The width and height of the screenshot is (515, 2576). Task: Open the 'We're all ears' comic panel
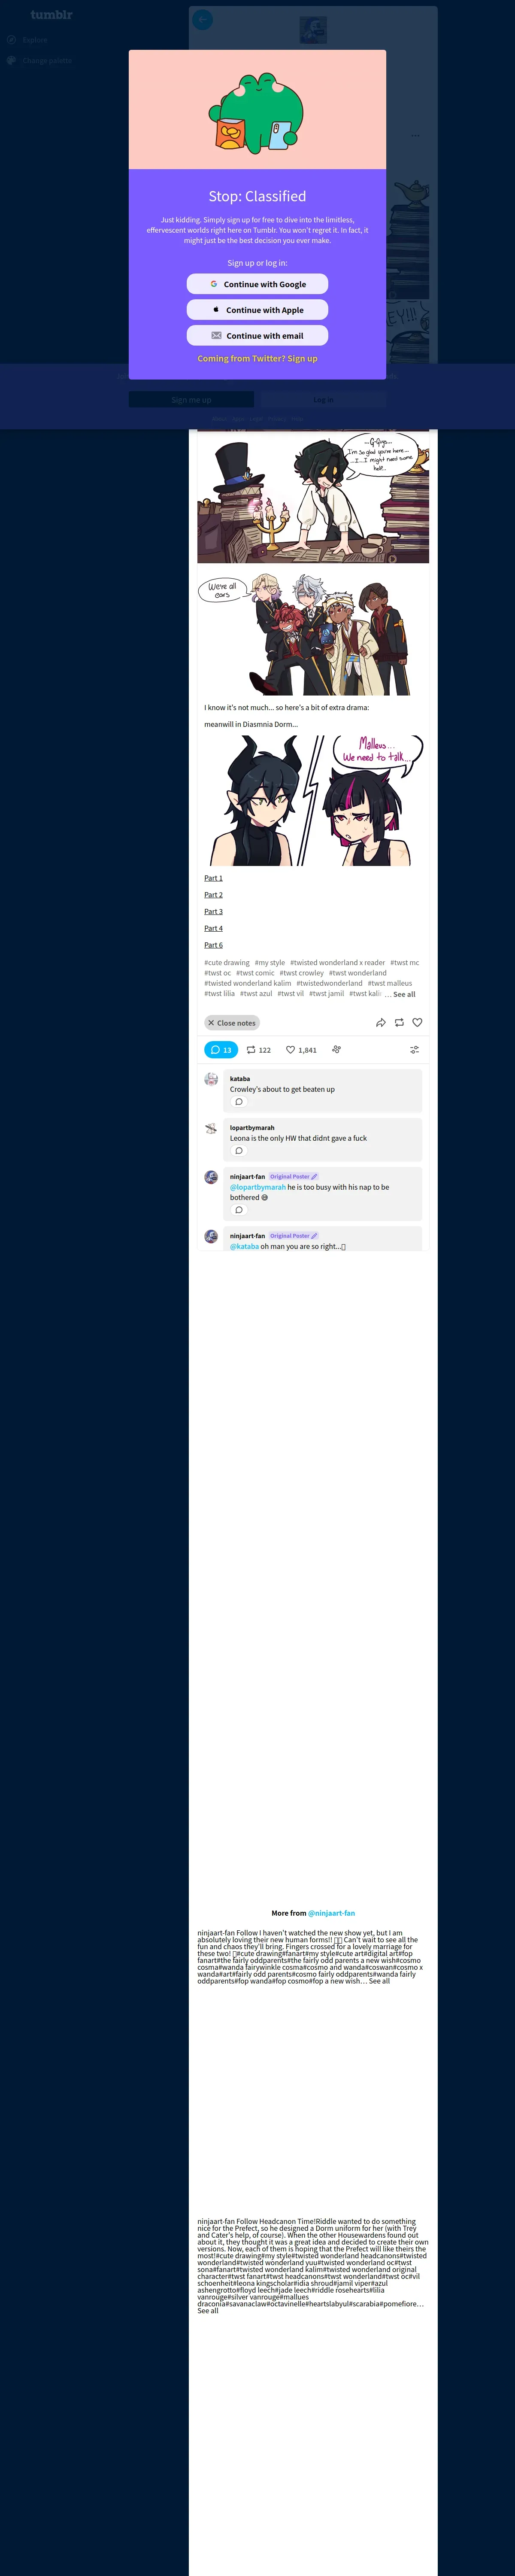[313, 632]
